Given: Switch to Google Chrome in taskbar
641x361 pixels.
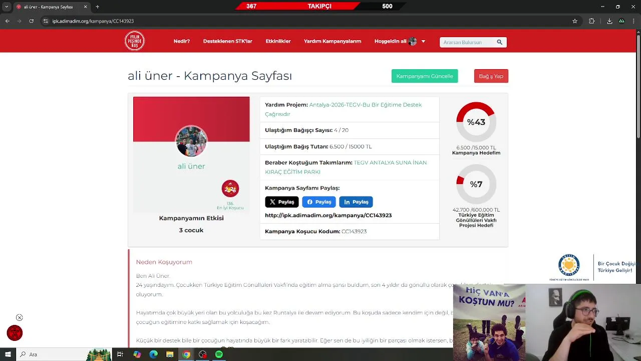Looking at the screenshot, I should [186, 354].
